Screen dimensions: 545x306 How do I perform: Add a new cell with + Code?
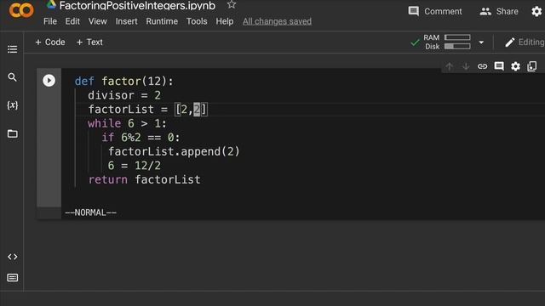tap(50, 42)
